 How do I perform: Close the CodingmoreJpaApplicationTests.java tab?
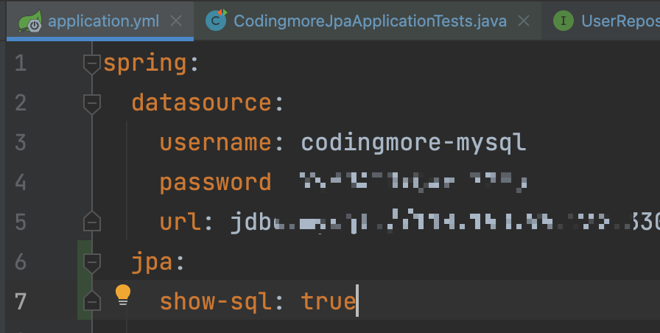click(524, 21)
